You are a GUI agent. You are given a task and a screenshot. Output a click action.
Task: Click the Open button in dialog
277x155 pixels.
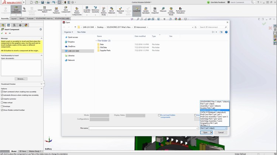coord(205,133)
